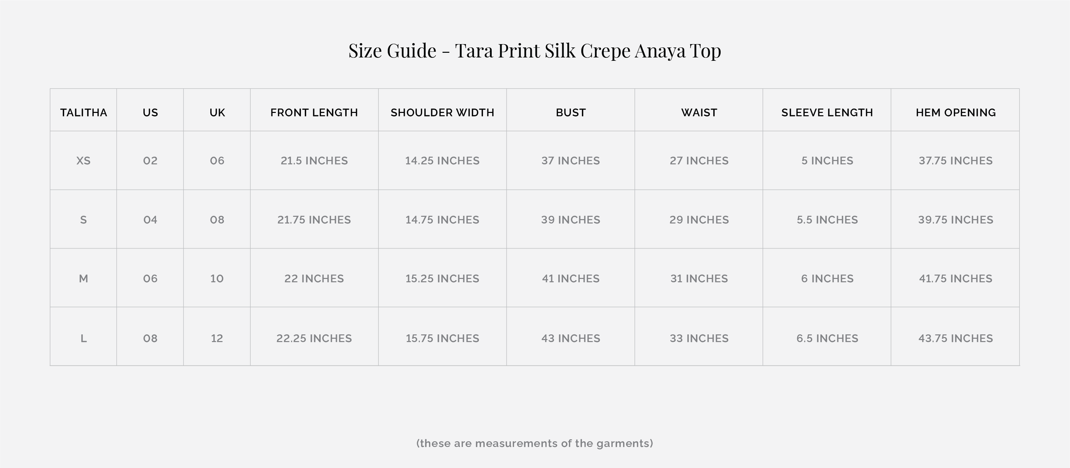Click the US column header
1070x468 pixels.
150,113
